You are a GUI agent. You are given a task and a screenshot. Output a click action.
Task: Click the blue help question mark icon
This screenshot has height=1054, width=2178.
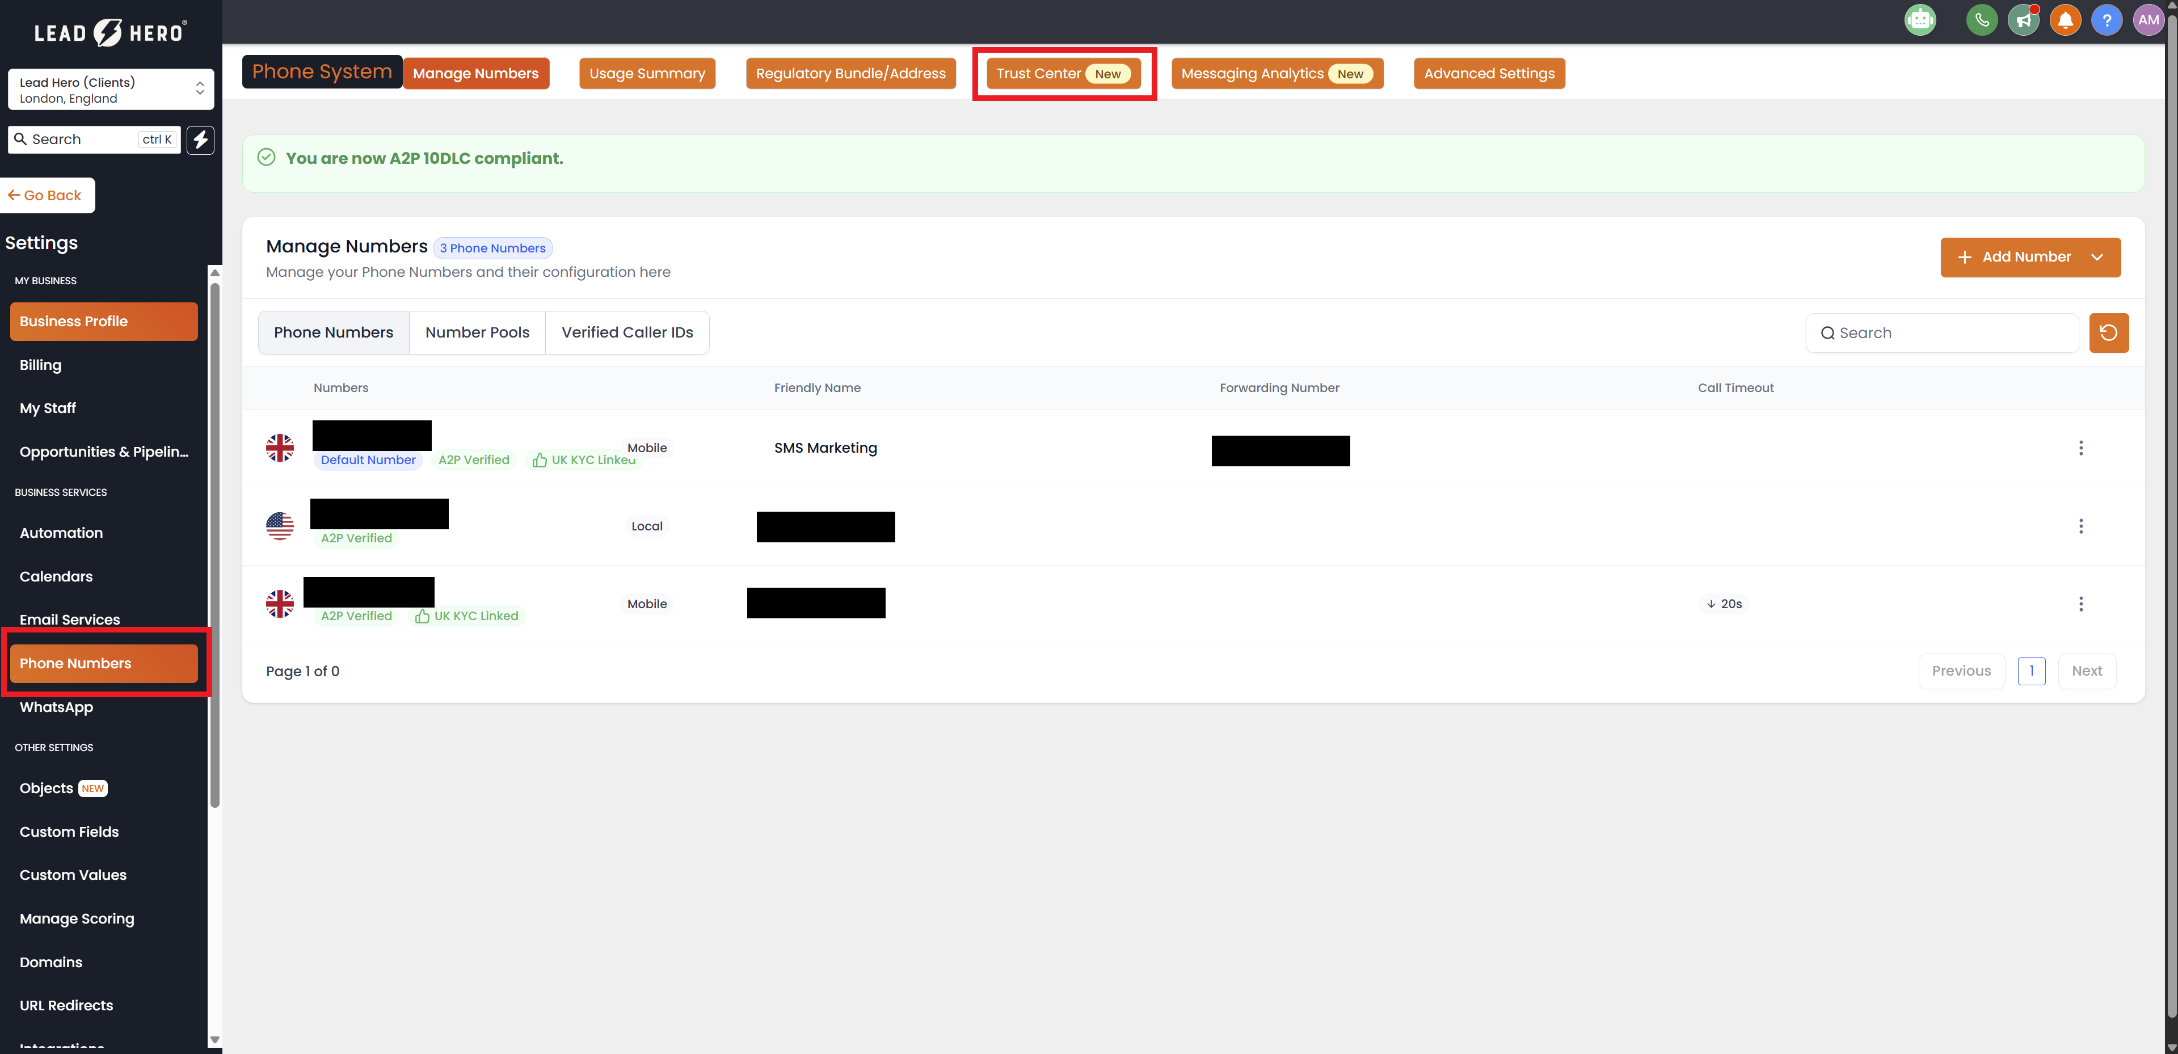[2106, 20]
